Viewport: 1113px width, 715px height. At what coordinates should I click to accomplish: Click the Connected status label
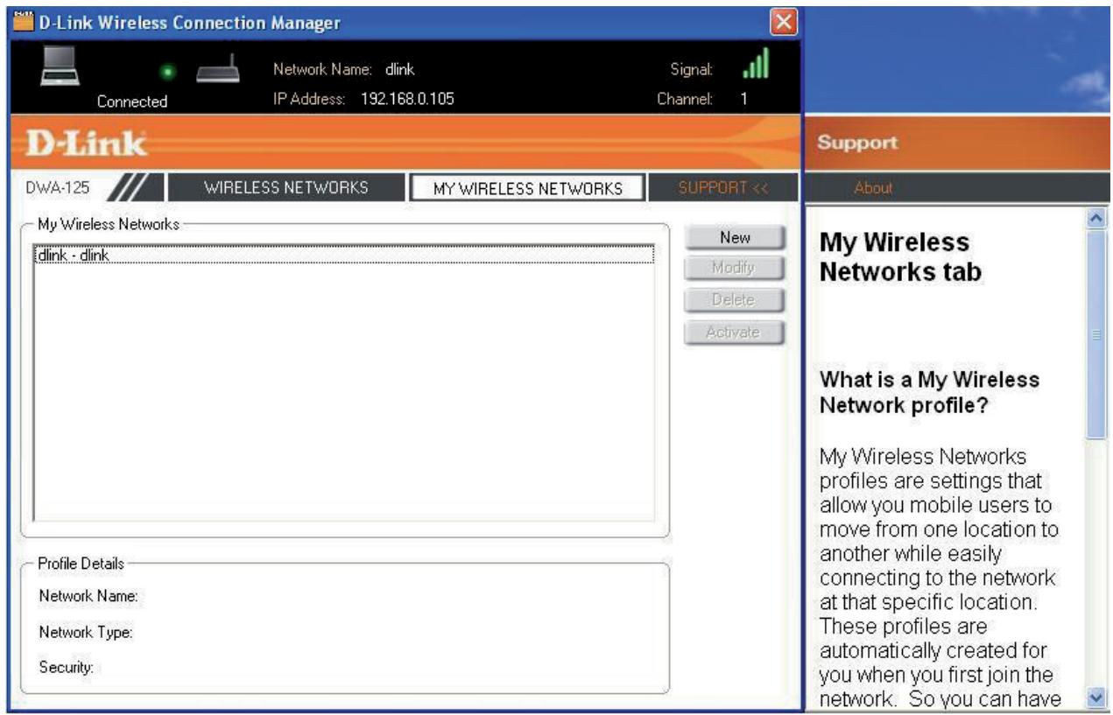pyautogui.click(x=132, y=102)
